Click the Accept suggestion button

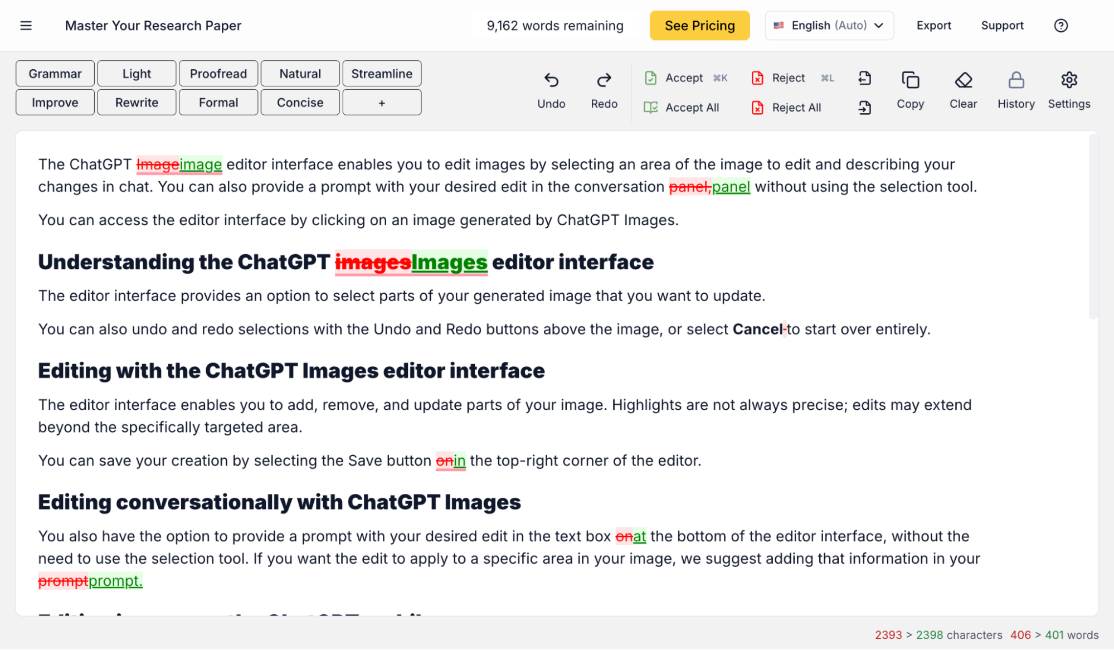(x=685, y=78)
